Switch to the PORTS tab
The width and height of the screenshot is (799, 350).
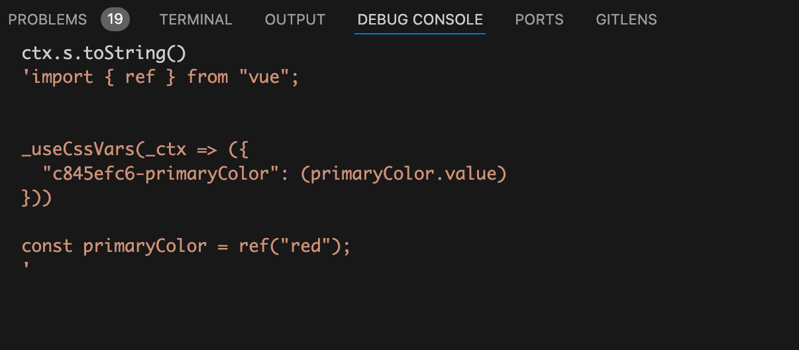[539, 20]
